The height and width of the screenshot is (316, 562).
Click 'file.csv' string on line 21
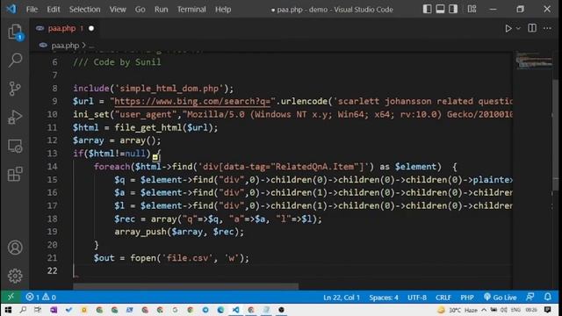187,258
